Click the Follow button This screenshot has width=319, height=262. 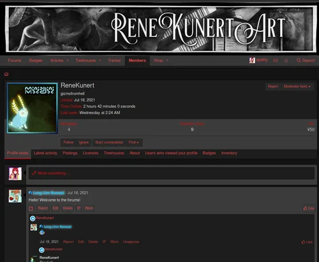pos(68,142)
